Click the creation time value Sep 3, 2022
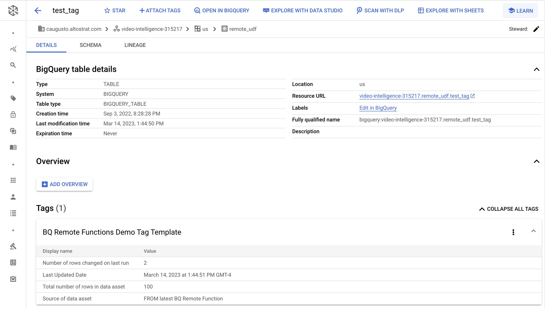 [132, 114]
